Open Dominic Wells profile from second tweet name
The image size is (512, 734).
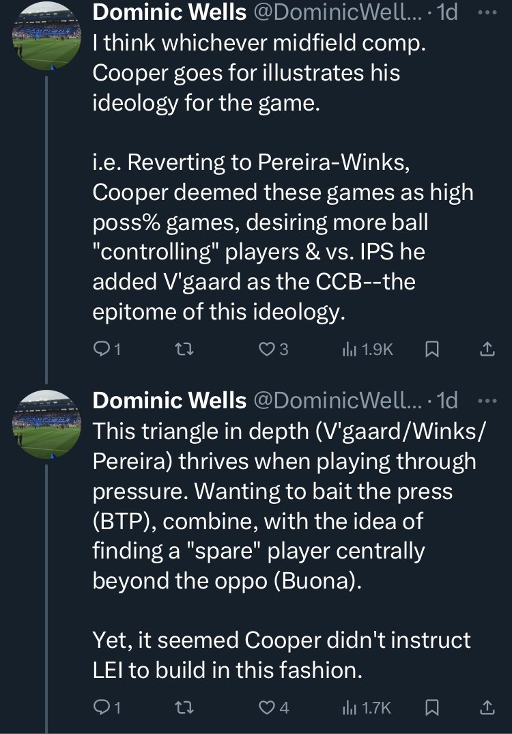click(169, 400)
